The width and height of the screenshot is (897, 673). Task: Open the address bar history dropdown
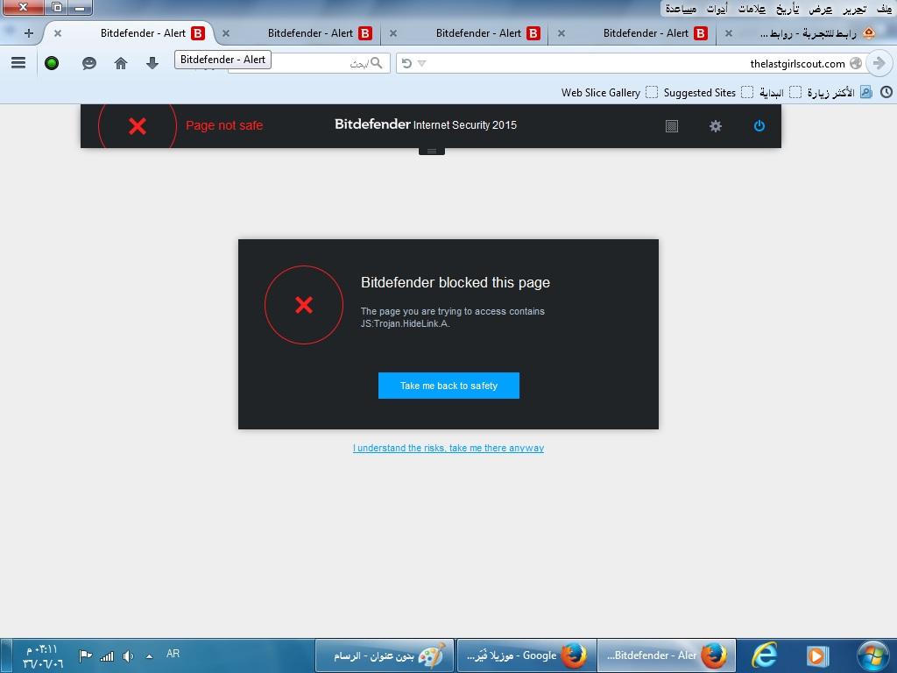[421, 63]
